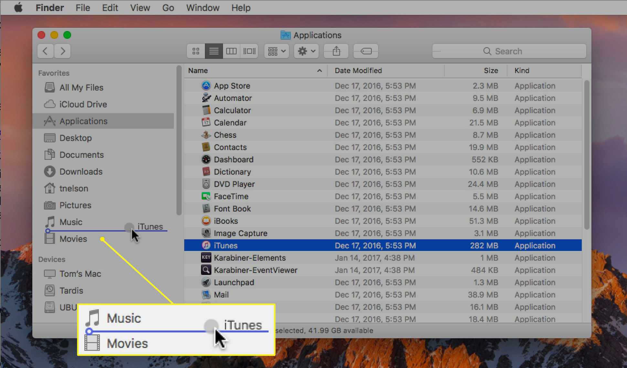Select the iTunes row icon
Viewport: 627px width, 368px height.
[206, 245]
